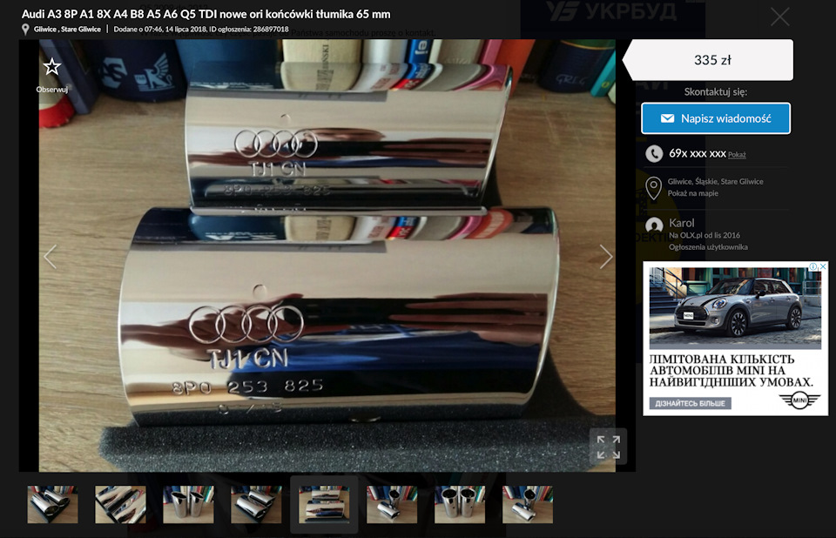Click the Obserwuj star icon
This screenshot has height=538, width=836.
(x=51, y=67)
